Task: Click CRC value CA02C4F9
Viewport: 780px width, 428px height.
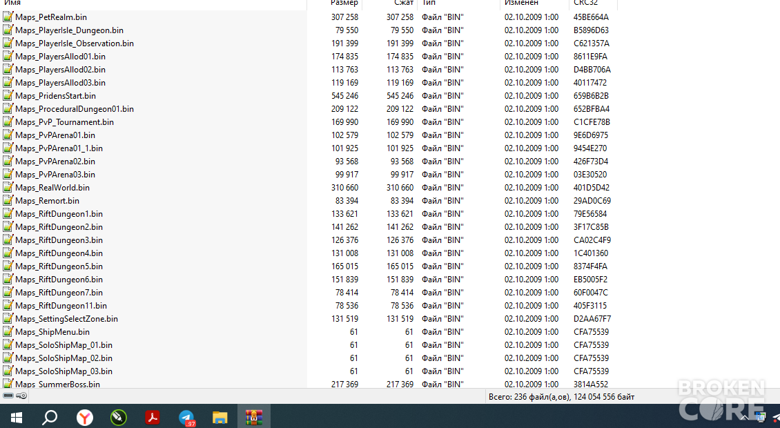Action: coord(592,240)
